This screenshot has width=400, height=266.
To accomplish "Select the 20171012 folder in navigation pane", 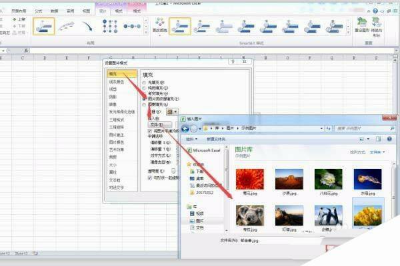I will pyautogui.click(x=202, y=193).
